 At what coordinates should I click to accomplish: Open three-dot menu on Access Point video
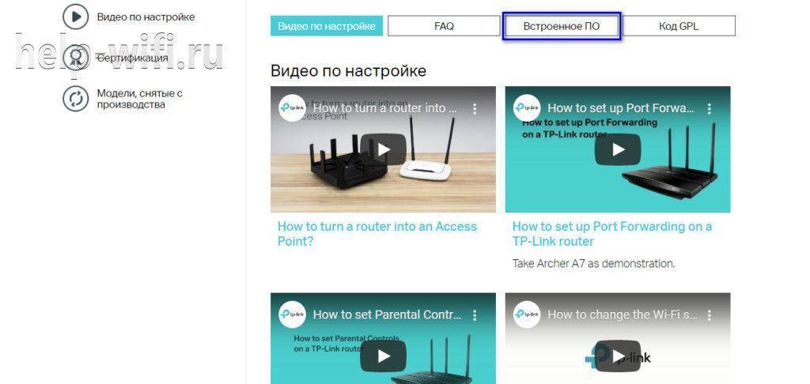coord(475,108)
